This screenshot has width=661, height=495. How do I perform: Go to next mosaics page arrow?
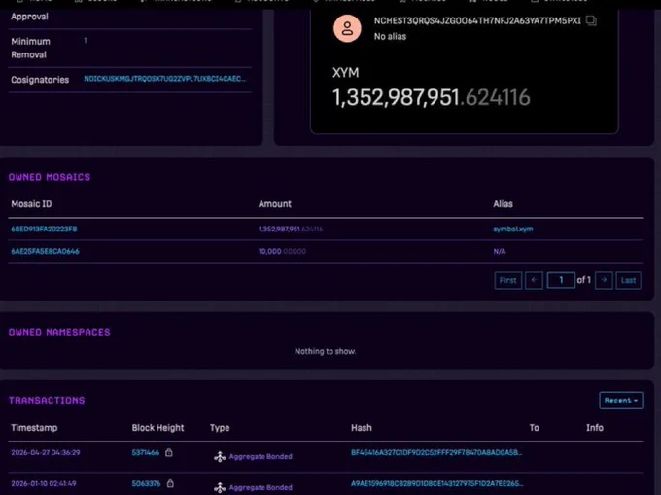[604, 280]
